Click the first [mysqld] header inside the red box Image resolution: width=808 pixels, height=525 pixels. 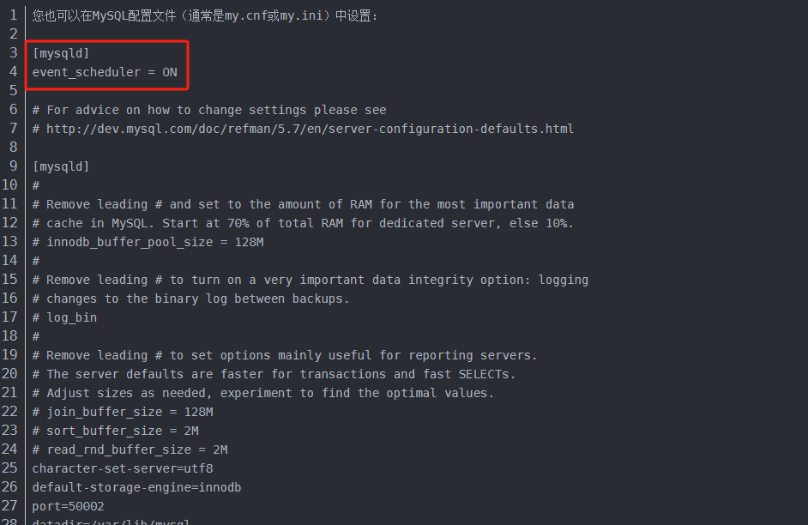click(x=61, y=53)
